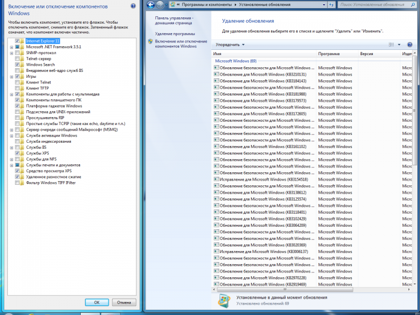Click the folder icon of Клиент TFTP

coord(22,88)
